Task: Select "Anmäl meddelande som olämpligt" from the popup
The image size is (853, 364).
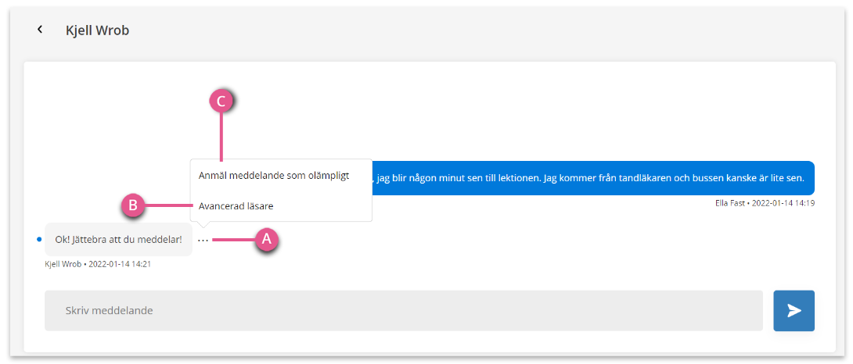Action: pos(274,176)
